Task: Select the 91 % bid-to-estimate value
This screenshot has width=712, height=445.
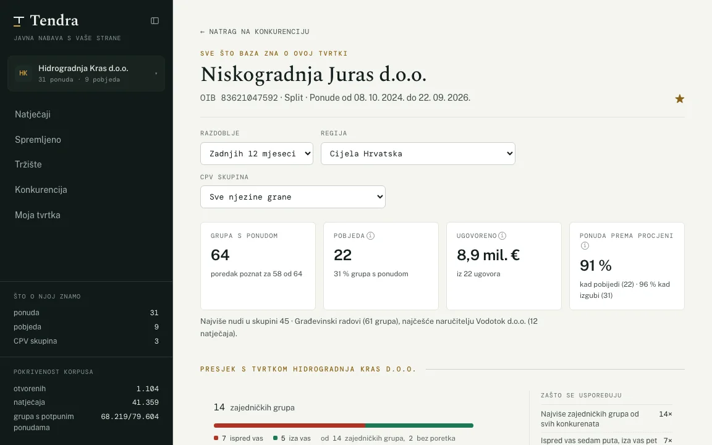Action: [596, 266]
